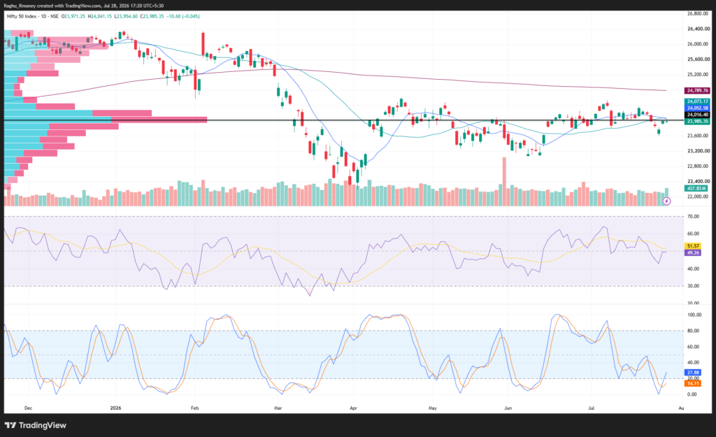The width and height of the screenshot is (716, 437).
Task: Click the change value −10.60 (−0.04%)
Action: [184, 16]
